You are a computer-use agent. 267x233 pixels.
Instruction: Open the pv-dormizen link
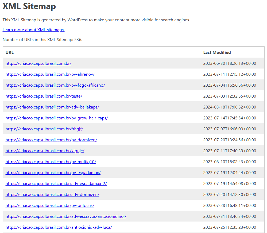coord(51,140)
